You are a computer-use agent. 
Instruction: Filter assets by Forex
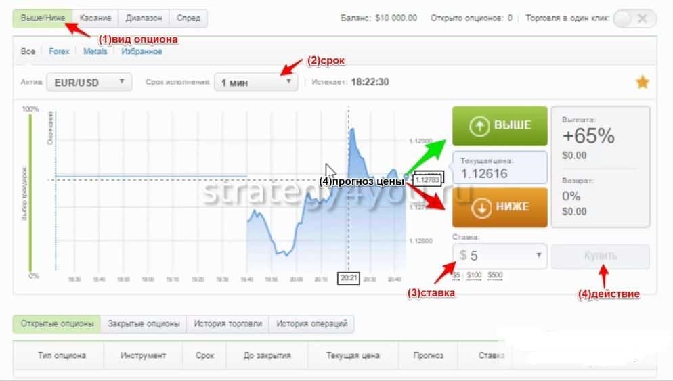(59, 51)
